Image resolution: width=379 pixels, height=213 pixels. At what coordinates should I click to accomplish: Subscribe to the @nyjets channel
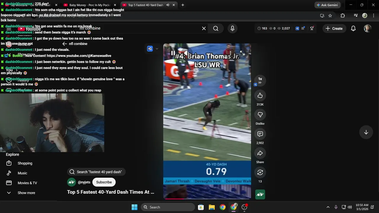click(x=104, y=182)
